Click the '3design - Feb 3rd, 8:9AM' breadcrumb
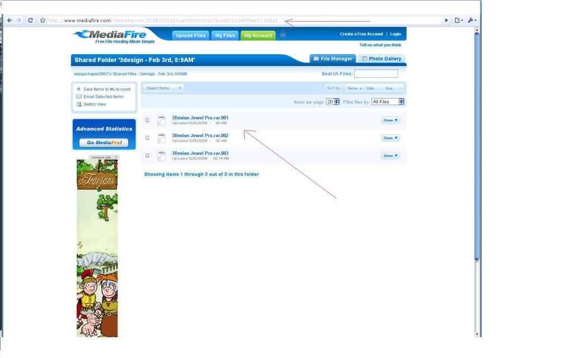The width and height of the screenshot is (573, 358). 163,74
